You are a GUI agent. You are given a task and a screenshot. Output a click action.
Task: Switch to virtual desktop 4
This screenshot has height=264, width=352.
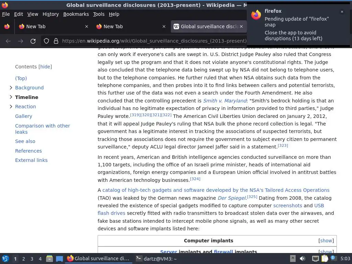point(40,259)
